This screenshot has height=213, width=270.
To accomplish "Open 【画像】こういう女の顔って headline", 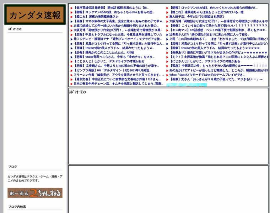I will pos(218,26).
